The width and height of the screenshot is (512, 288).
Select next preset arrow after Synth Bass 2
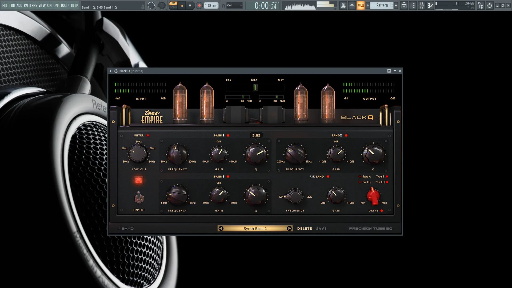click(x=289, y=229)
